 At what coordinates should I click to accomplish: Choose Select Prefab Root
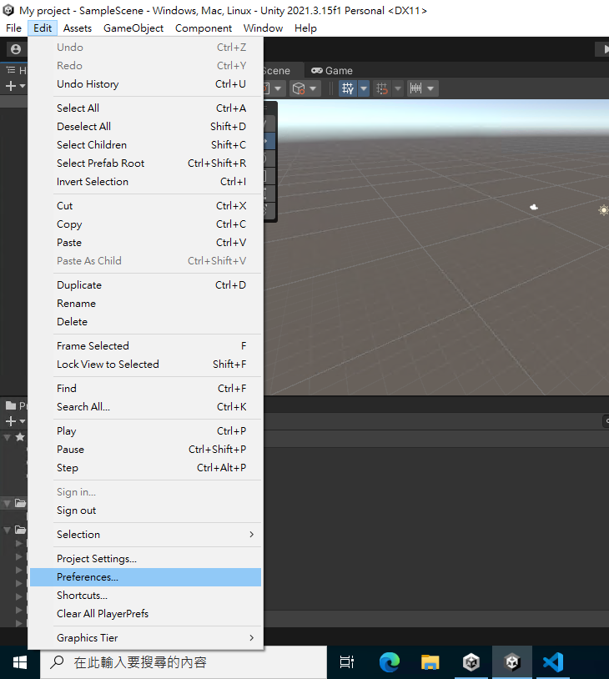coord(145,163)
